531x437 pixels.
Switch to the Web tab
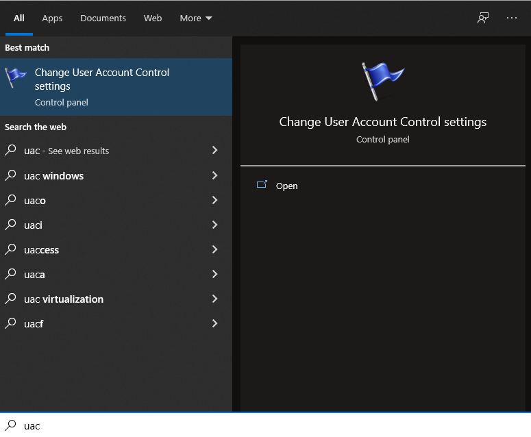153,18
